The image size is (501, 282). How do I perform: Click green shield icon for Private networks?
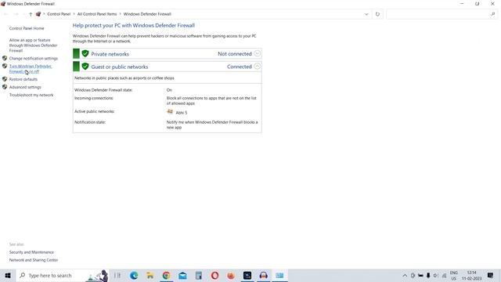pyautogui.click(x=85, y=53)
